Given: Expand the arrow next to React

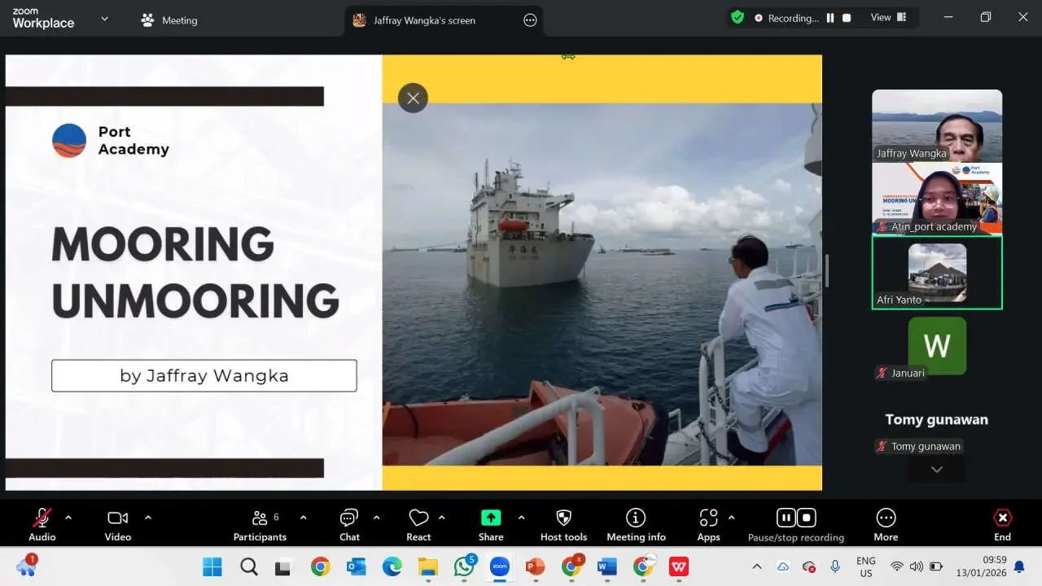Looking at the screenshot, I should pyautogui.click(x=441, y=518).
